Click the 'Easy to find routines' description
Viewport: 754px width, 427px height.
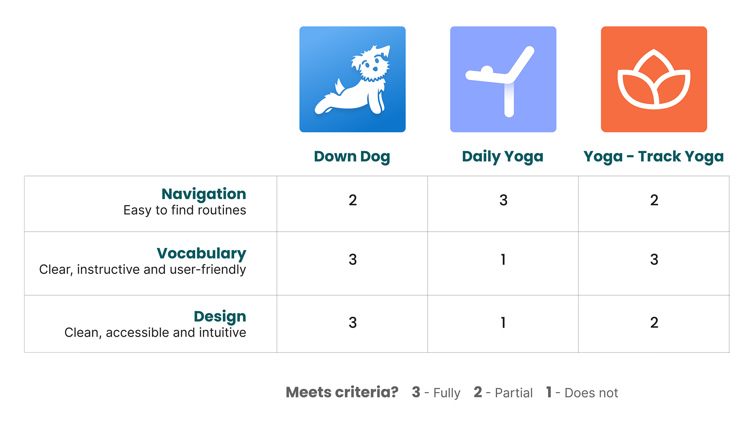(185, 210)
